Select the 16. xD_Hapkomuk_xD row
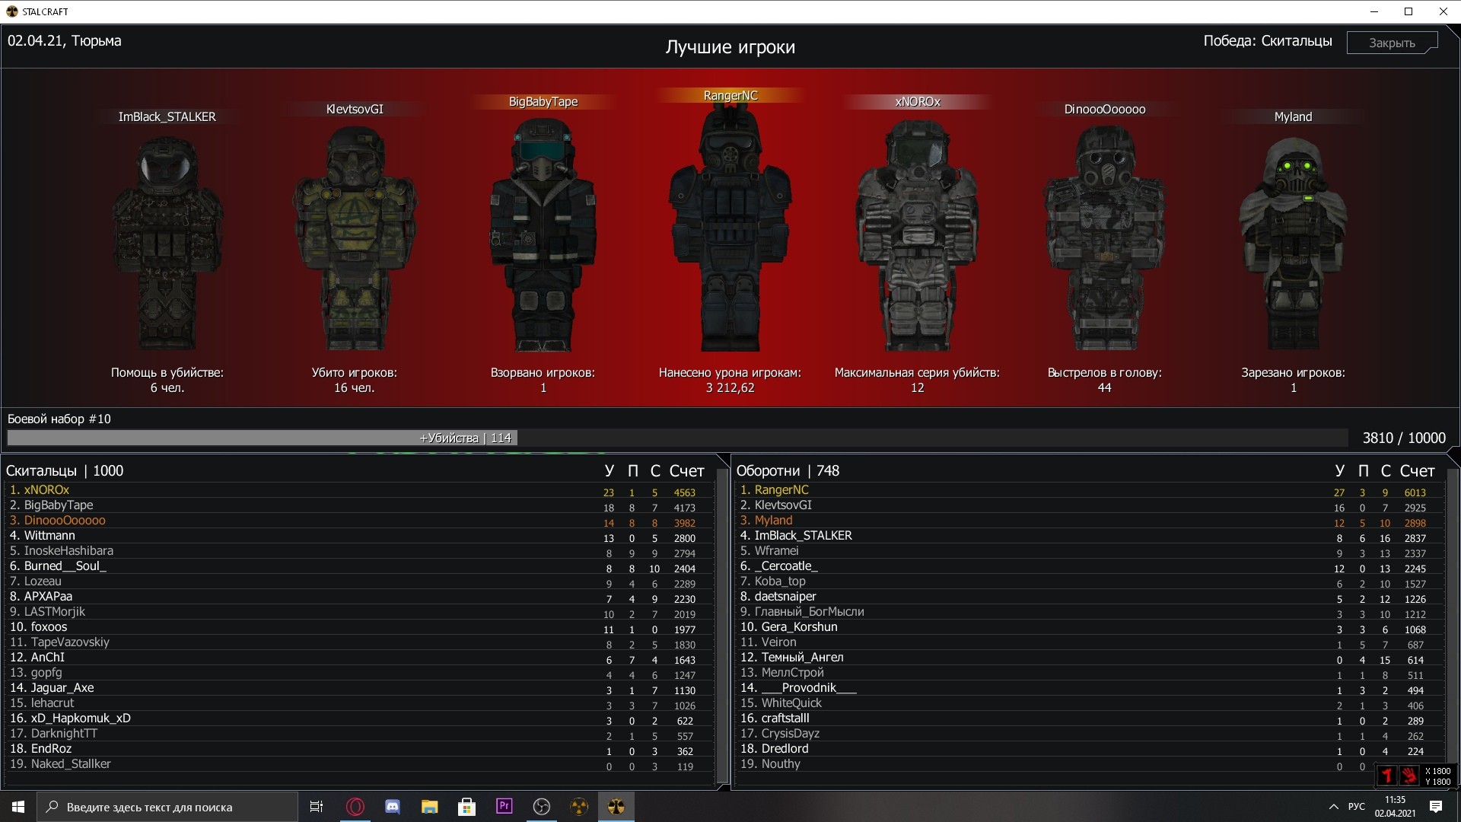The width and height of the screenshot is (1461, 822). (x=359, y=718)
